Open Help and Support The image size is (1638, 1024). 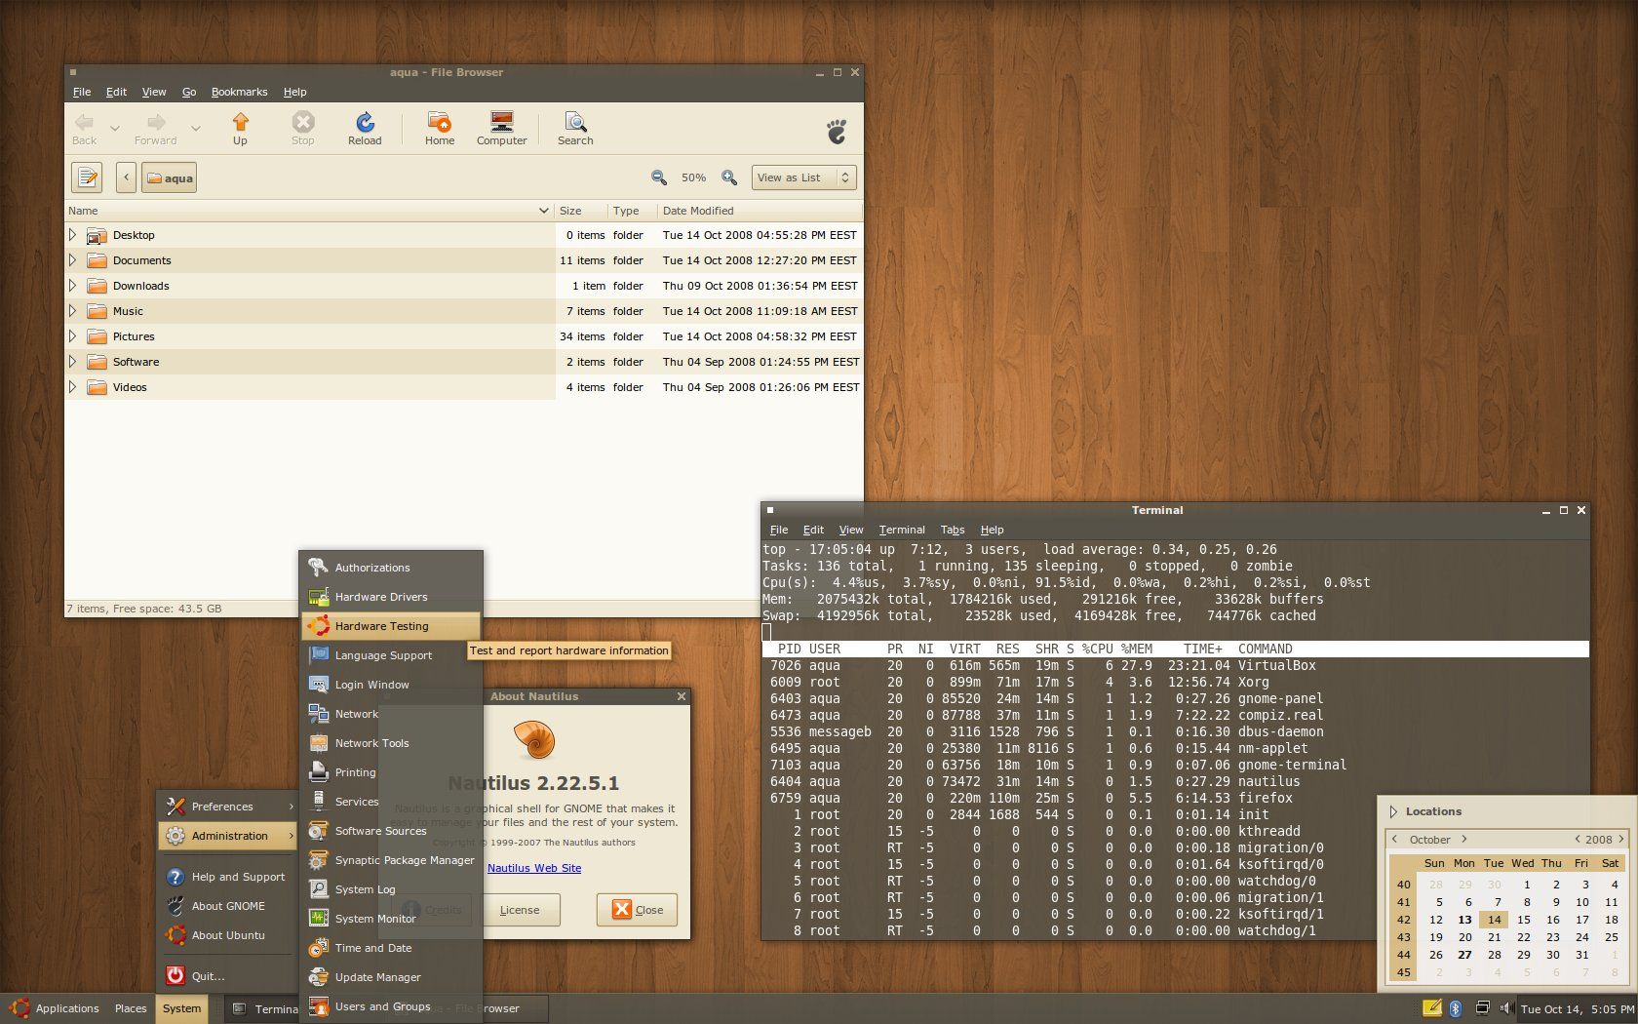(227, 877)
